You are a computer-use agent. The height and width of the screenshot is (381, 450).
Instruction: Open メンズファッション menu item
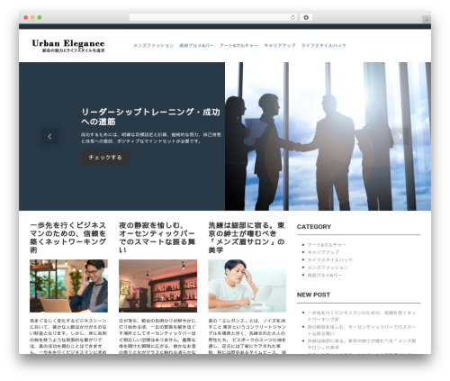point(153,46)
